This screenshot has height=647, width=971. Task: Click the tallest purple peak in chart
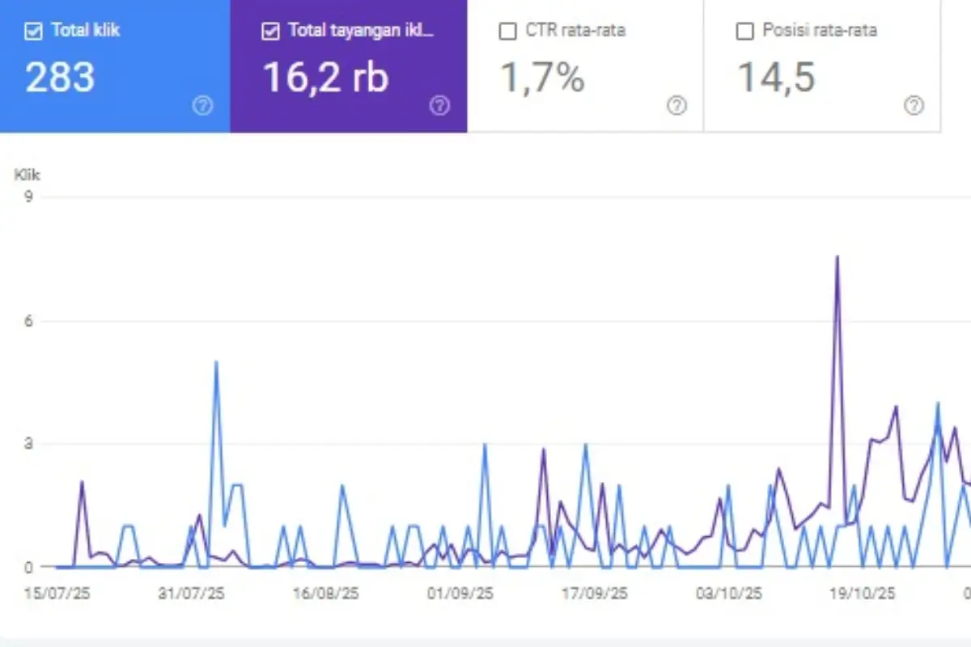click(837, 257)
